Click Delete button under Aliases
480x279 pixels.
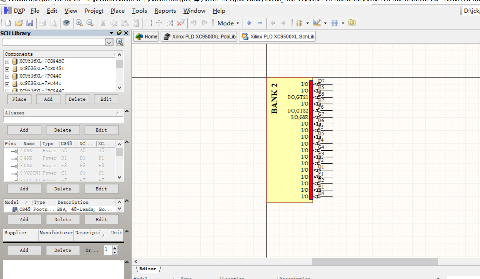tap(63, 130)
